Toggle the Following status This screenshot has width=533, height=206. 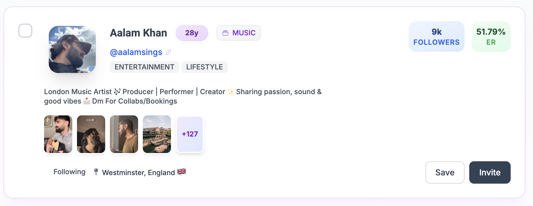point(69,172)
